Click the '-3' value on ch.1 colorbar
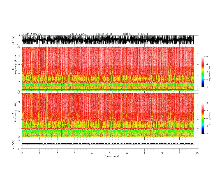This screenshot has width=222, height=172. click(207, 56)
